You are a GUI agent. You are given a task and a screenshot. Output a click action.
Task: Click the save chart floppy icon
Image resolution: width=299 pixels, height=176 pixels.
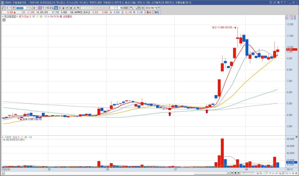pos(139,8)
